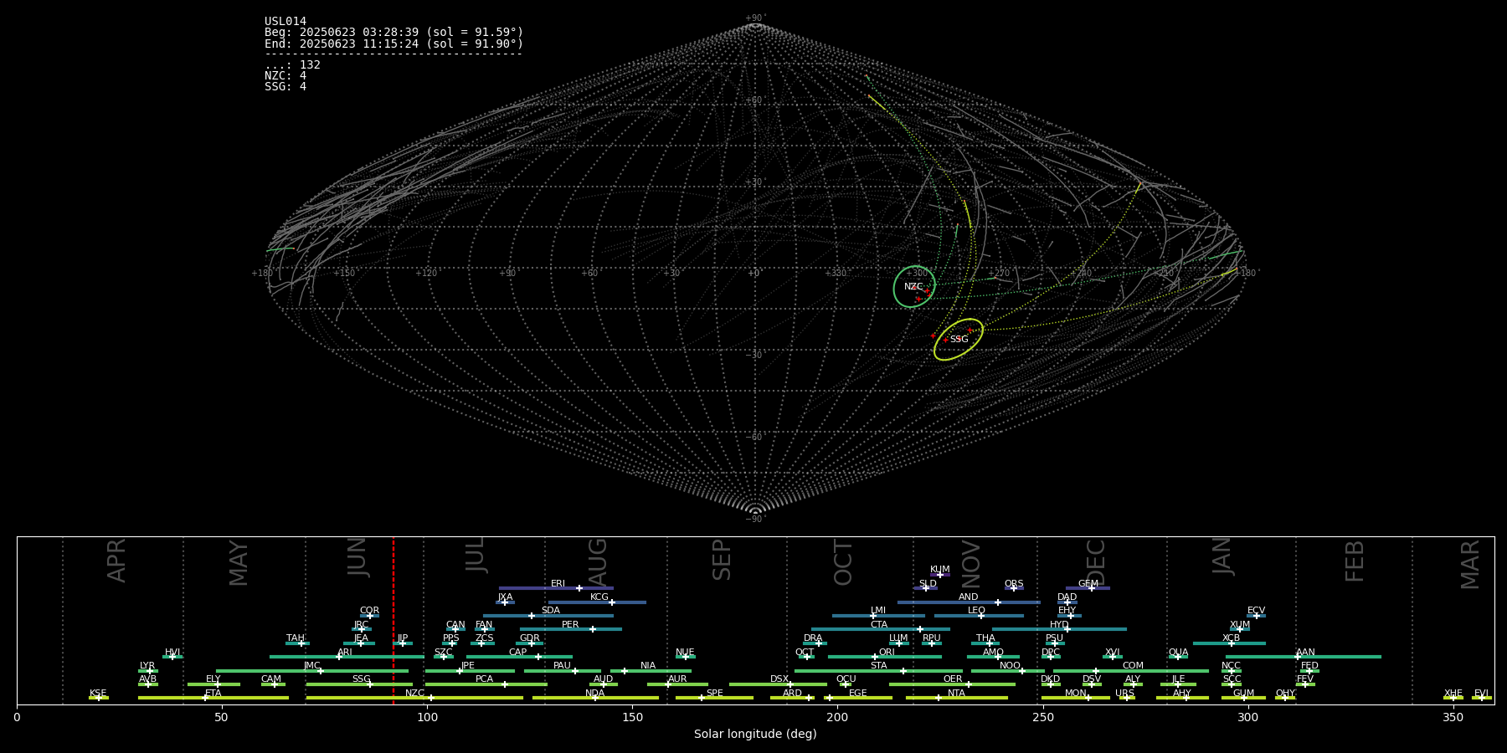1507x753 pixels.
Task: Click the ORI shower label
Action: pos(887,653)
